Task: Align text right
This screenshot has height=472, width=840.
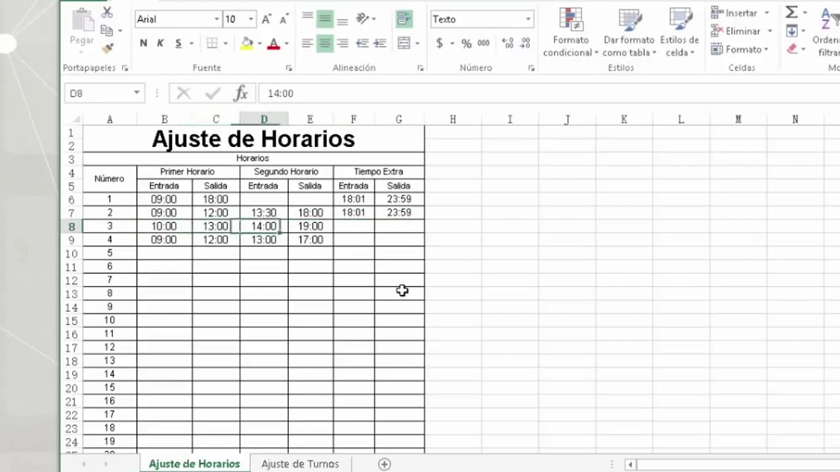Action: coord(342,43)
